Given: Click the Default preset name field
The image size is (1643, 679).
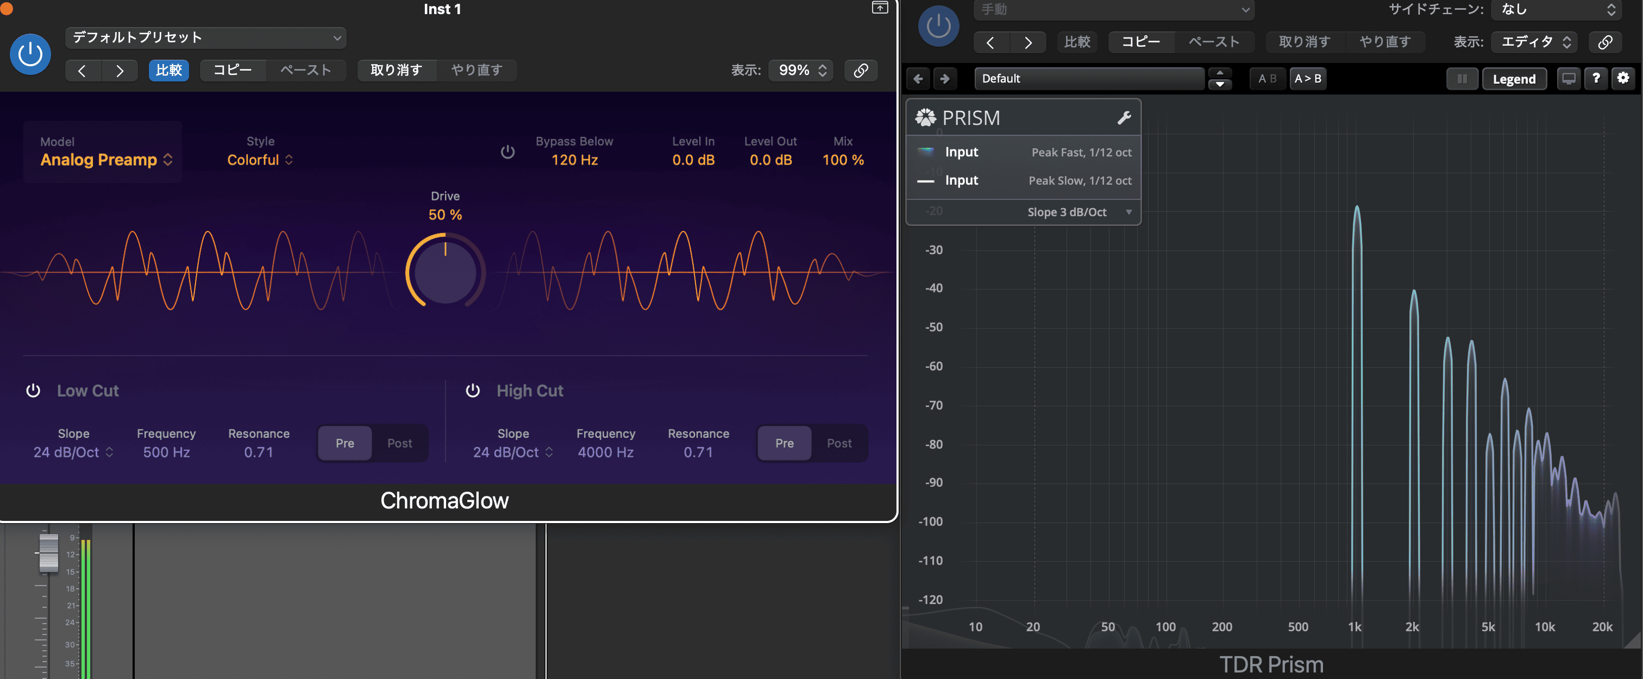Looking at the screenshot, I should (1090, 78).
